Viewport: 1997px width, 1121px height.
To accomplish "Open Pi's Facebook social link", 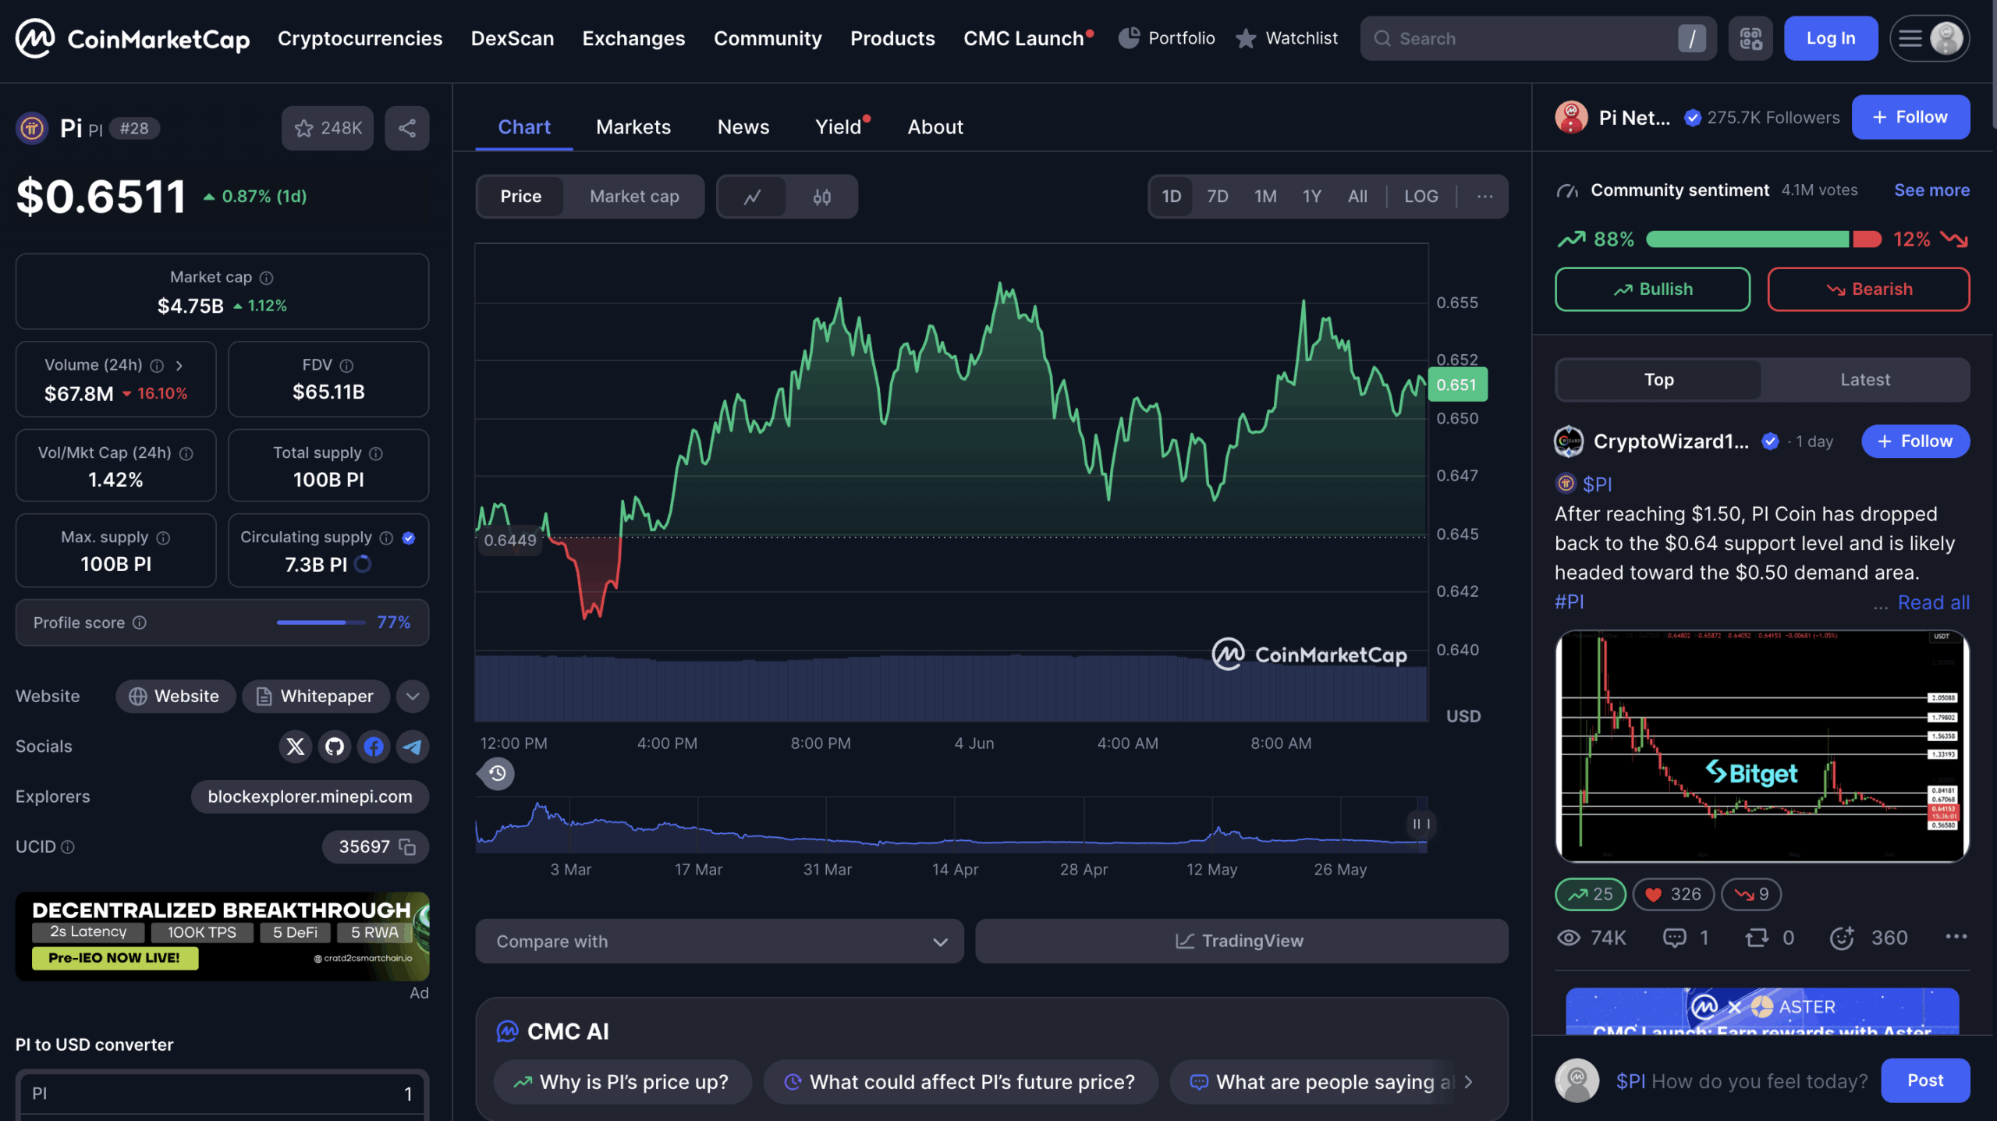I will [374, 747].
